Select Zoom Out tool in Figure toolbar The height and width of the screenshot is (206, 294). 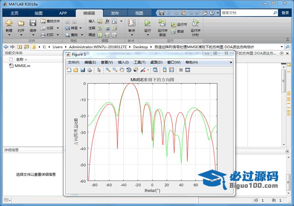[115, 70]
